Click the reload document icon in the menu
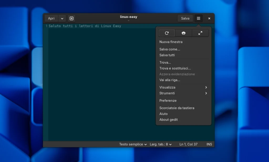The width and height of the screenshot is (269, 162). tap(167, 33)
